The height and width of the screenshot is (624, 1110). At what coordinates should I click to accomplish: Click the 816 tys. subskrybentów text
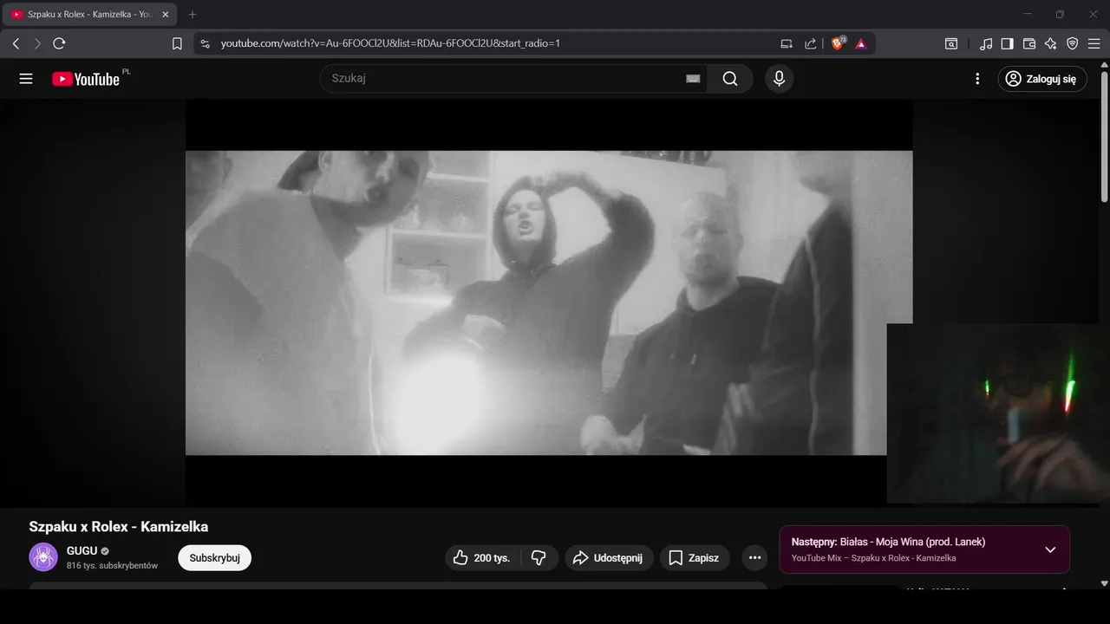click(x=112, y=566)
